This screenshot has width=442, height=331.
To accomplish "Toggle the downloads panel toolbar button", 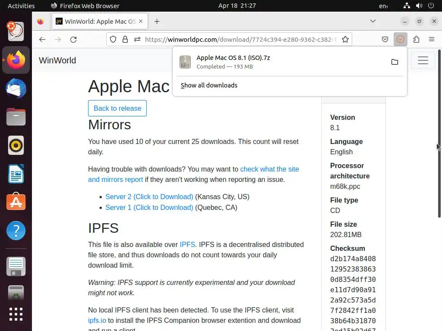I will click(x=401, y=39).
